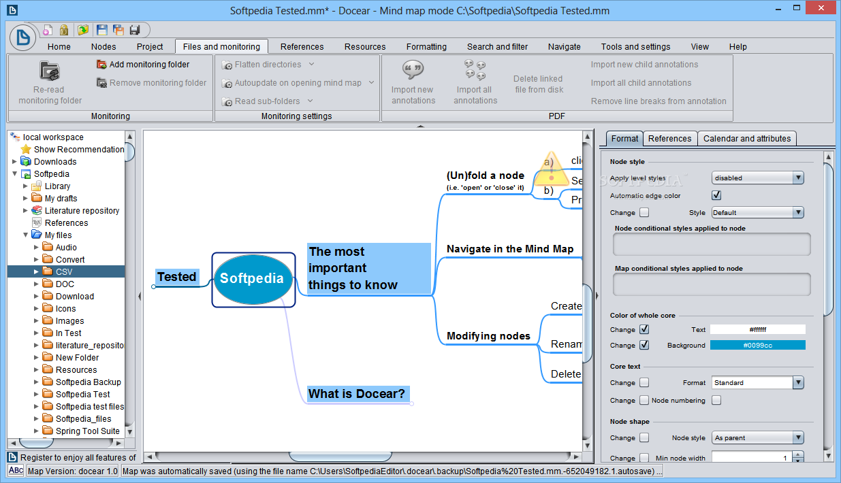This screenshot has width=841, height=483.
Task: Click the Read sub-folders icon
Action: click(227, 101)
